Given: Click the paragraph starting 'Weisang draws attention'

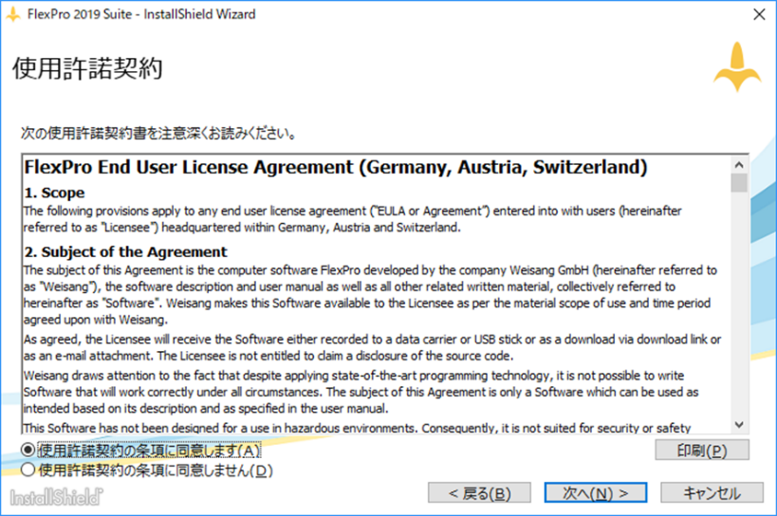Looking at the screenshot, I should tap(361, 392).
